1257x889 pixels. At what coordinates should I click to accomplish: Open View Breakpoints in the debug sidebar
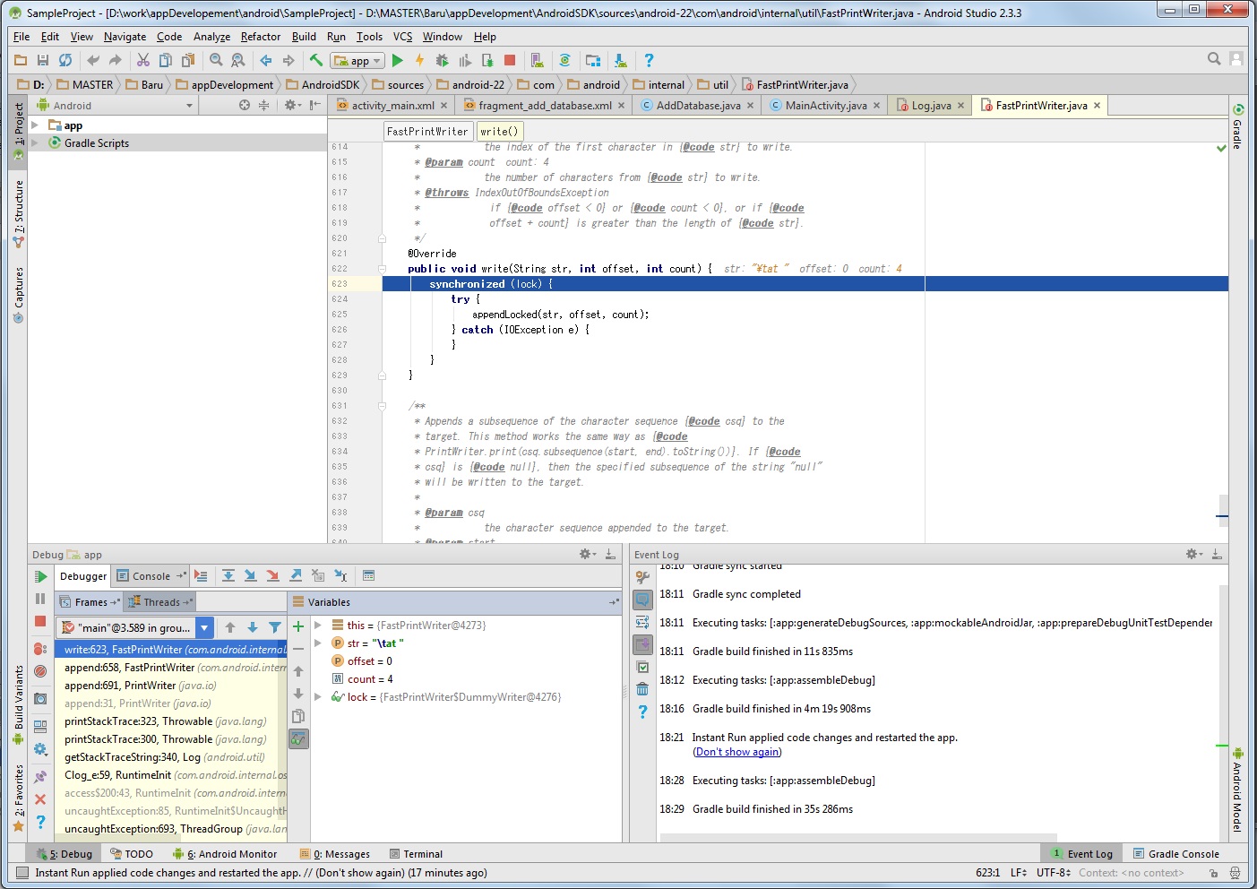pyautogui.click(x=40, y=648)
